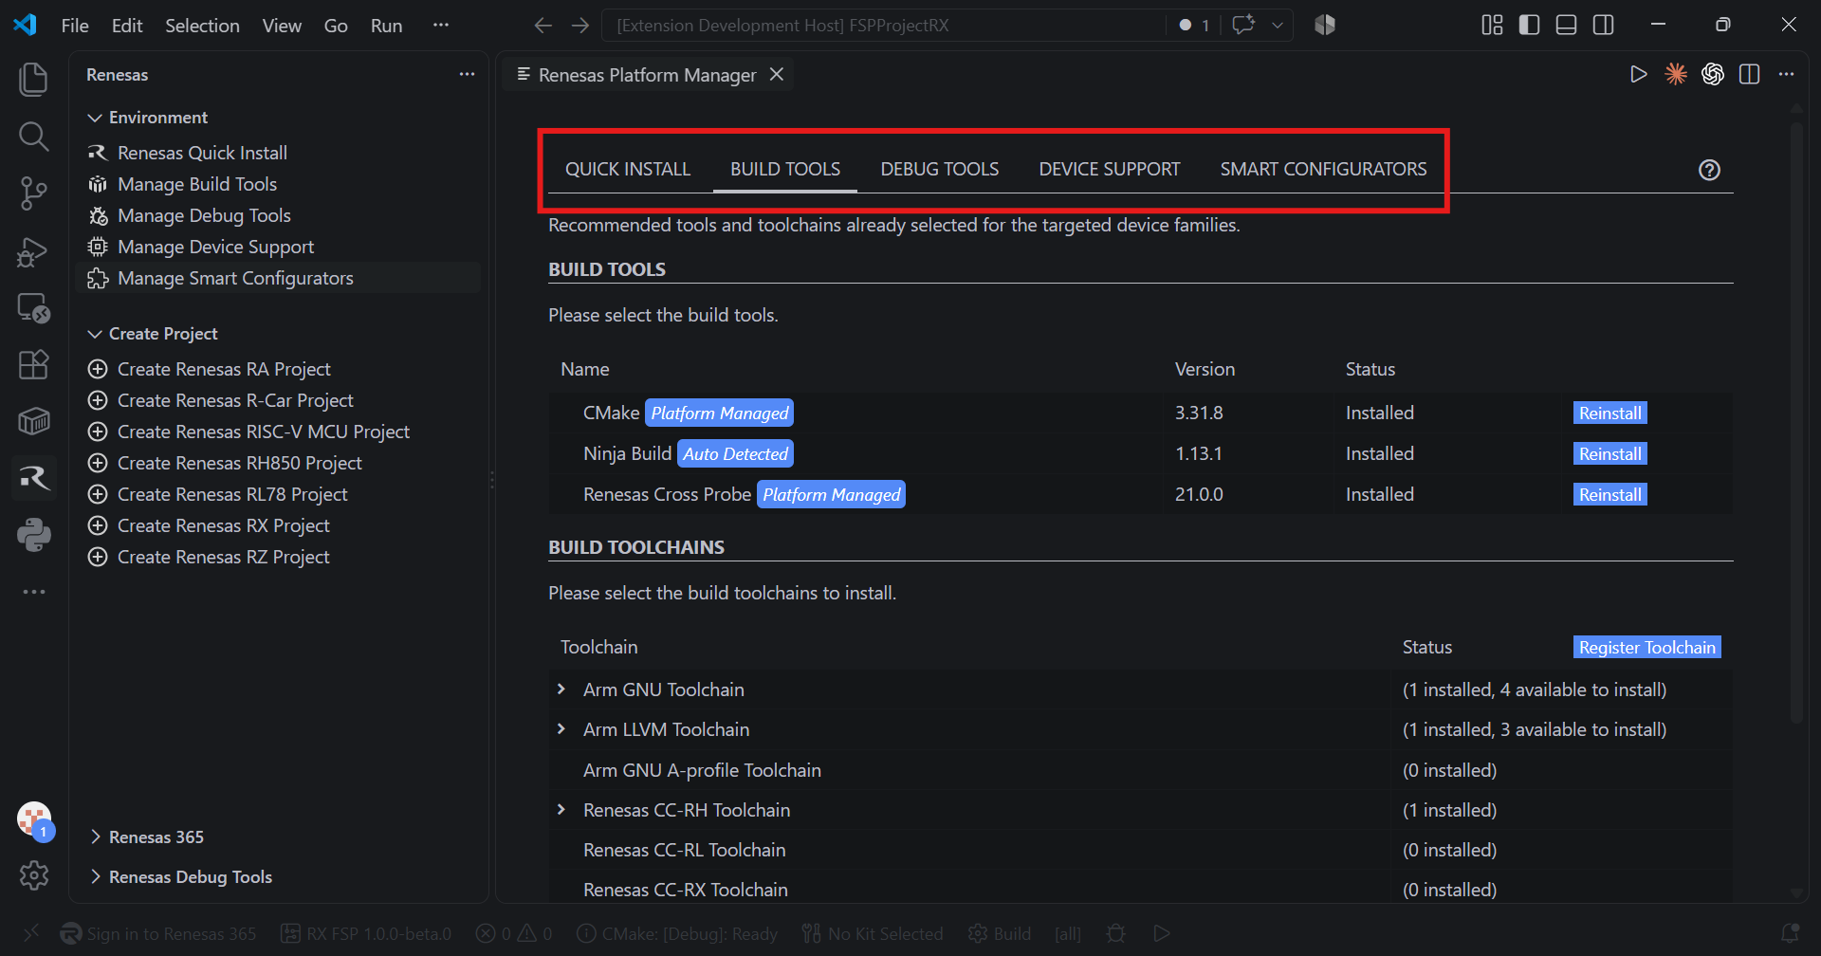Viewport: 1821px width, 956px height.
Task: Click the launch play icon in status bar
Action: [1162, 933]
